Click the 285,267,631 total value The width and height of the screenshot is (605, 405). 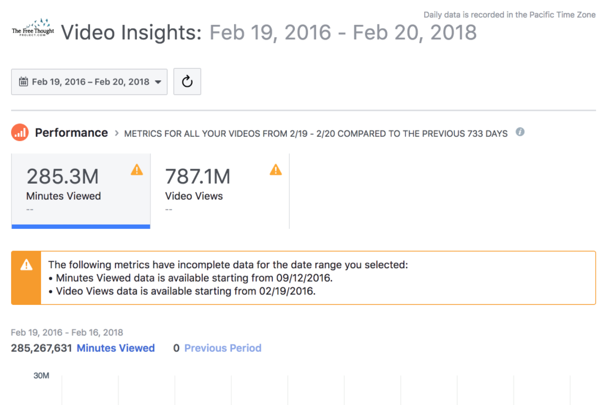[x=42, y=348]
